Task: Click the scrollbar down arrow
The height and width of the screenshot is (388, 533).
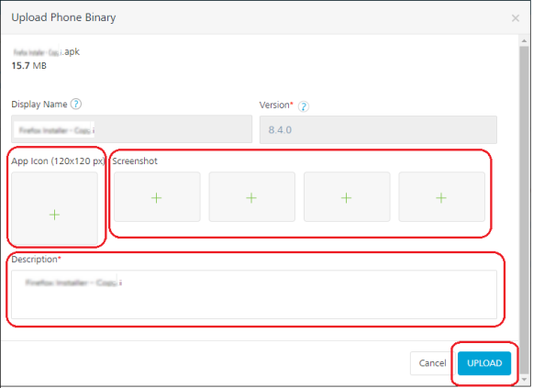Action: [x=524, y=379]
